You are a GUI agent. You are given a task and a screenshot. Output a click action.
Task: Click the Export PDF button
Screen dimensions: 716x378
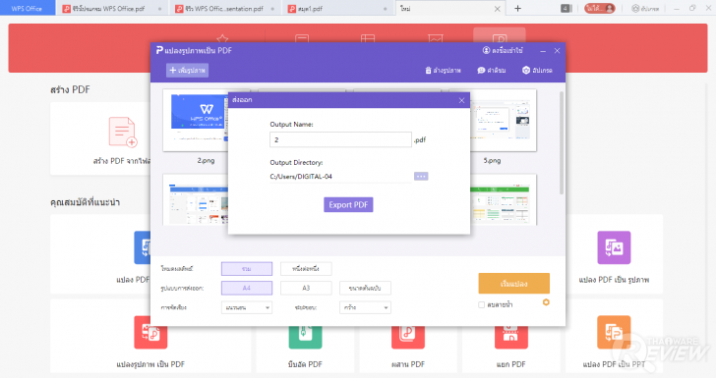pos(348,205)
